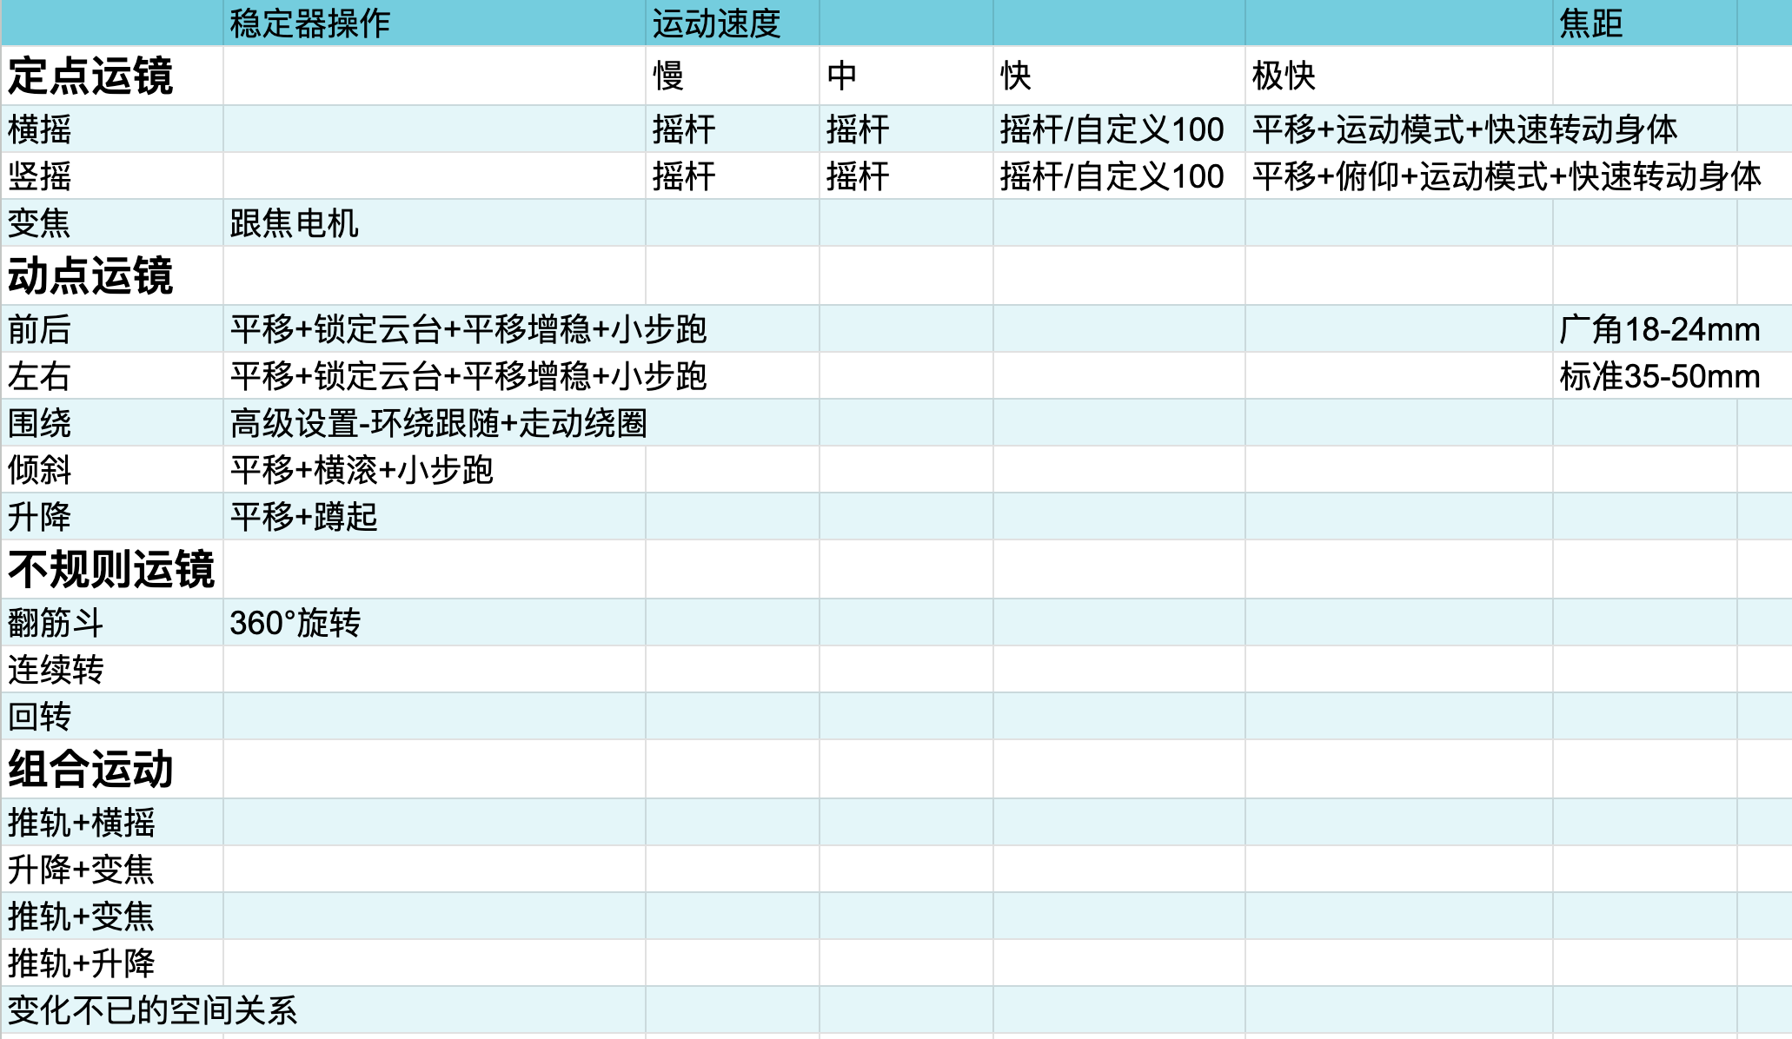Select 摇杆 cell in 横摇 slow column
The image size is (1792, 1039).
[x=732, y=129]
